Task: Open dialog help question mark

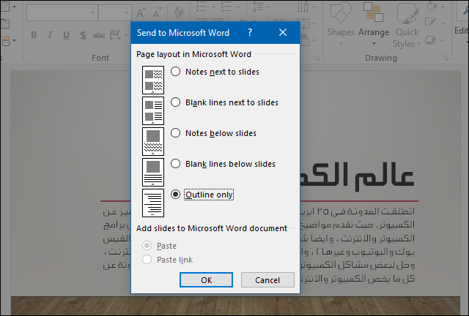Action: 250,33
